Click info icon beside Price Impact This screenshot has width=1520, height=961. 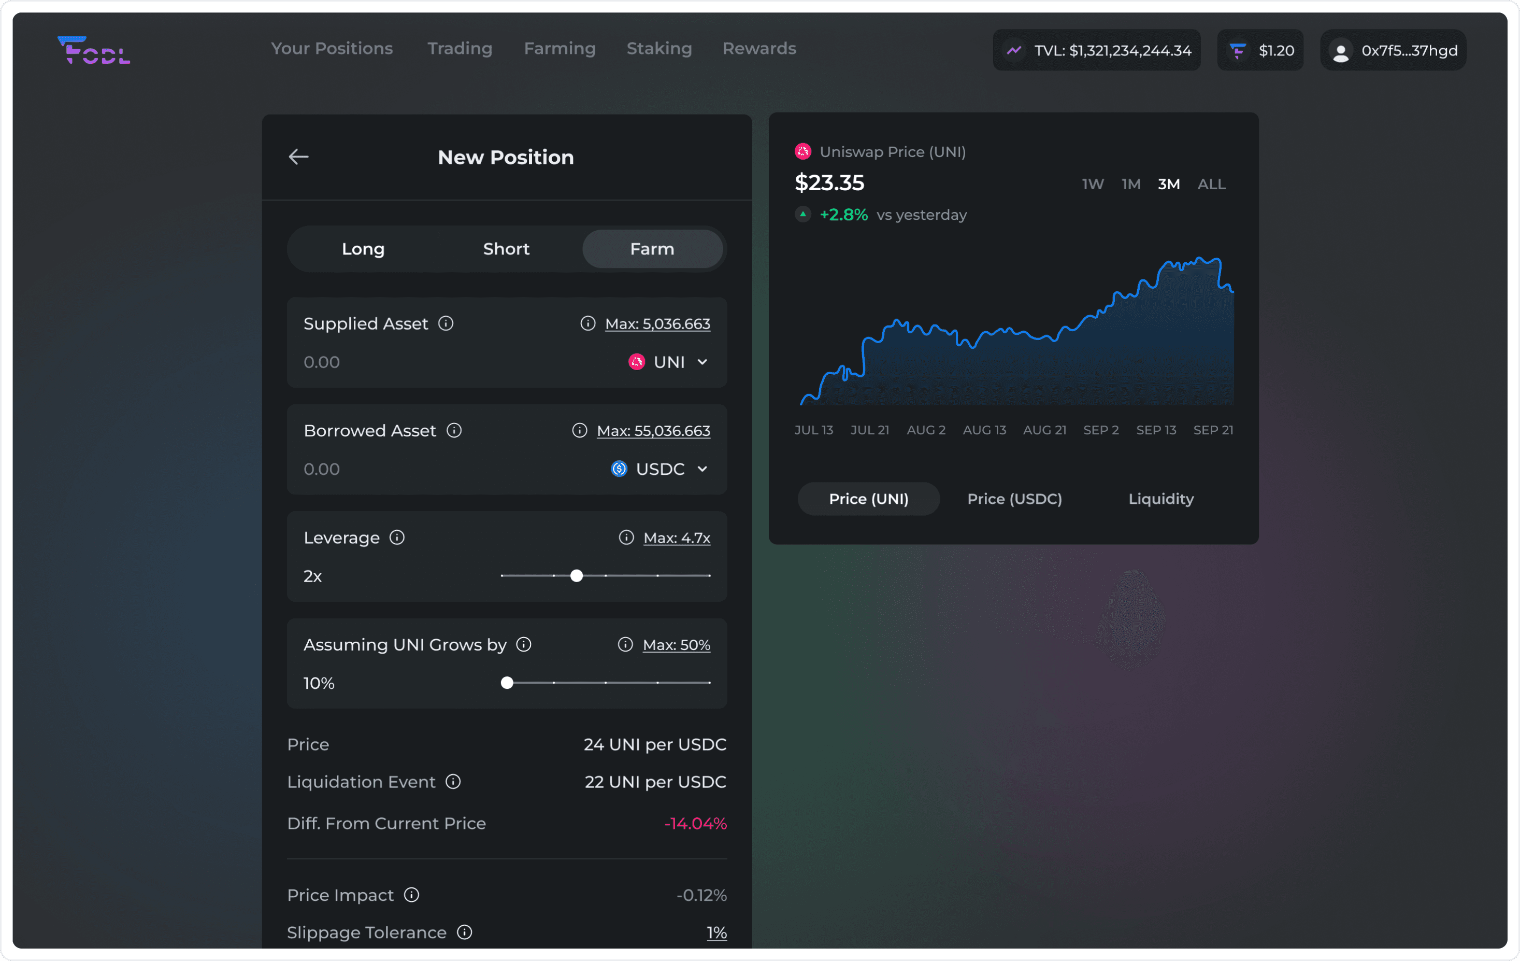click(x=411, y=895)
